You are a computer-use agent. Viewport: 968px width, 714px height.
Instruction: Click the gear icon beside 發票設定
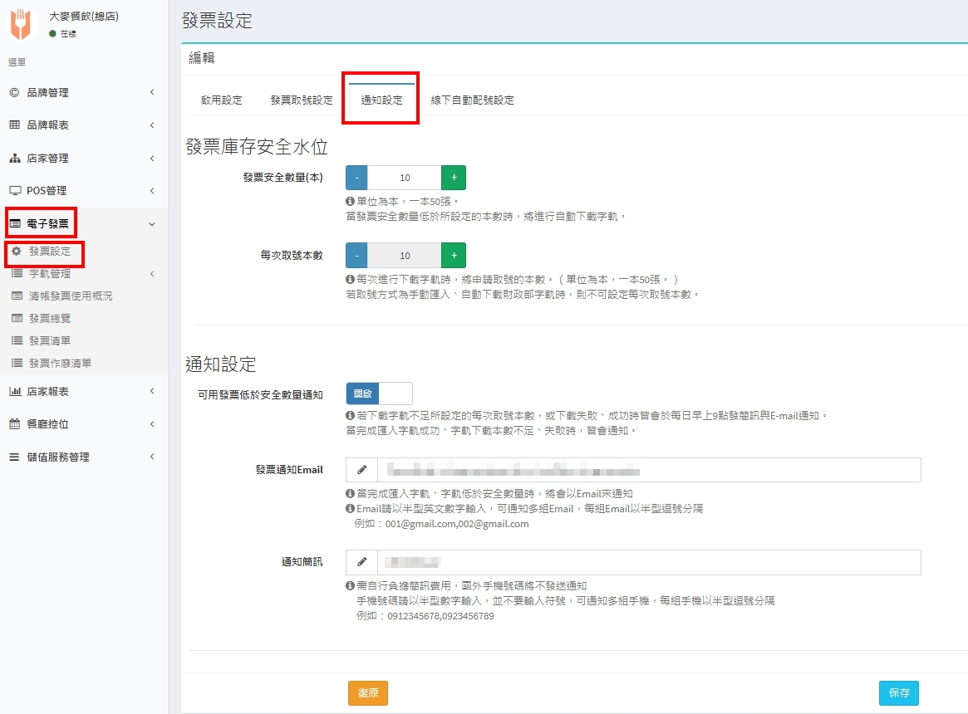coord(16,251)
